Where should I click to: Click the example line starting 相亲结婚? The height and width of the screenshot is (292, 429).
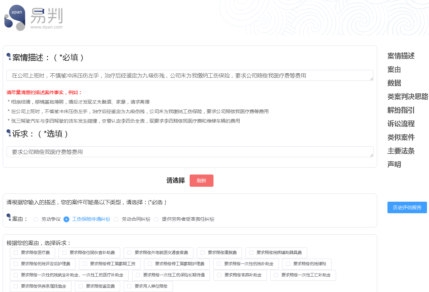(x=78, y=102)
